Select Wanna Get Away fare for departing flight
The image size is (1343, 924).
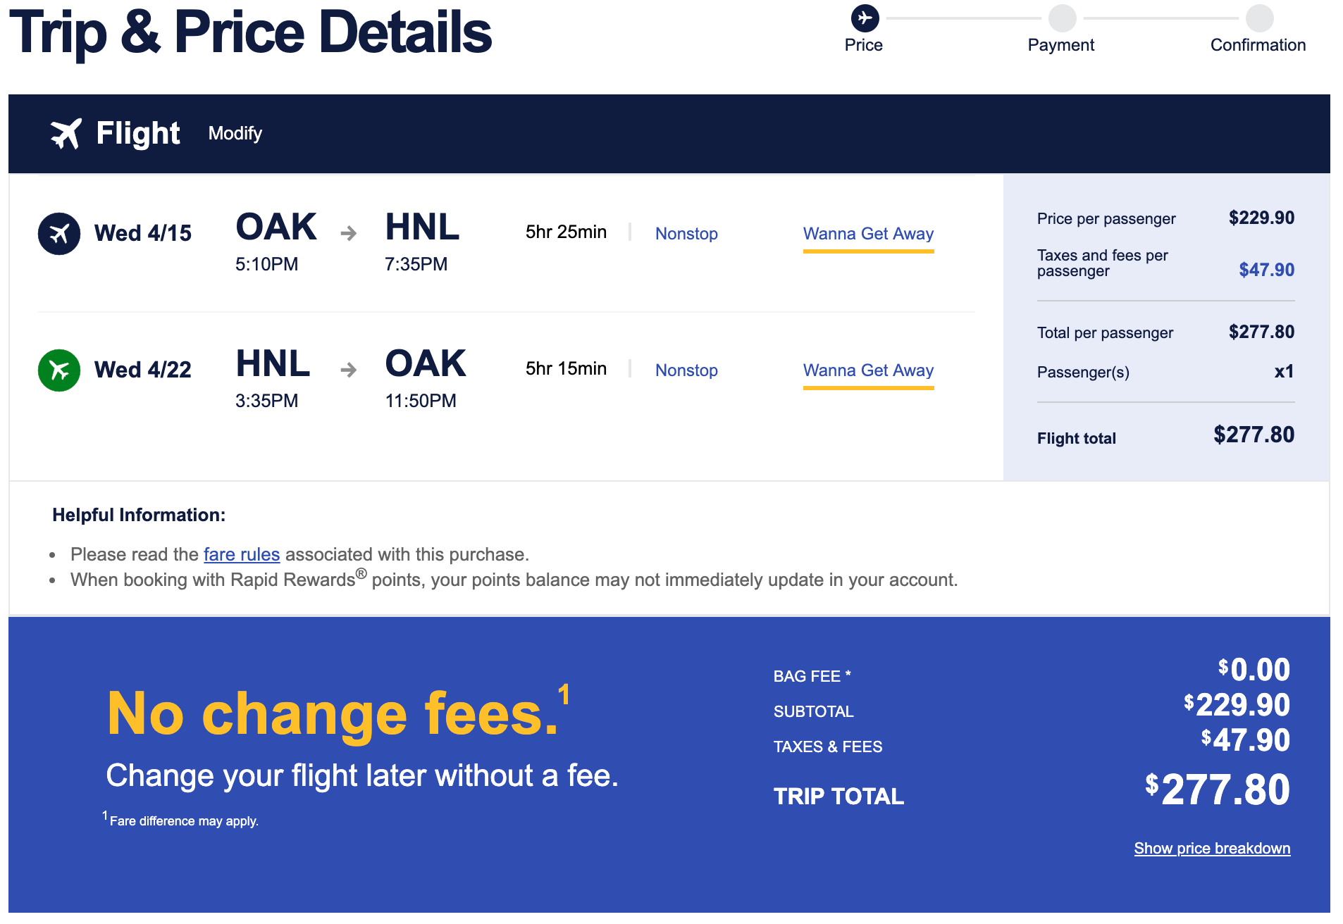coord(868,234)
